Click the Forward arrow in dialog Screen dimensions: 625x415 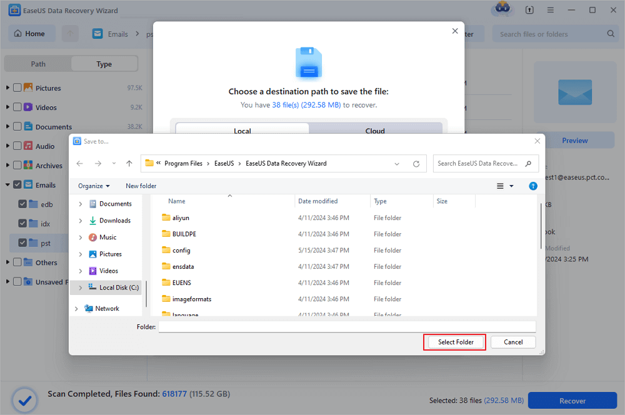click(x=98, y=164)
